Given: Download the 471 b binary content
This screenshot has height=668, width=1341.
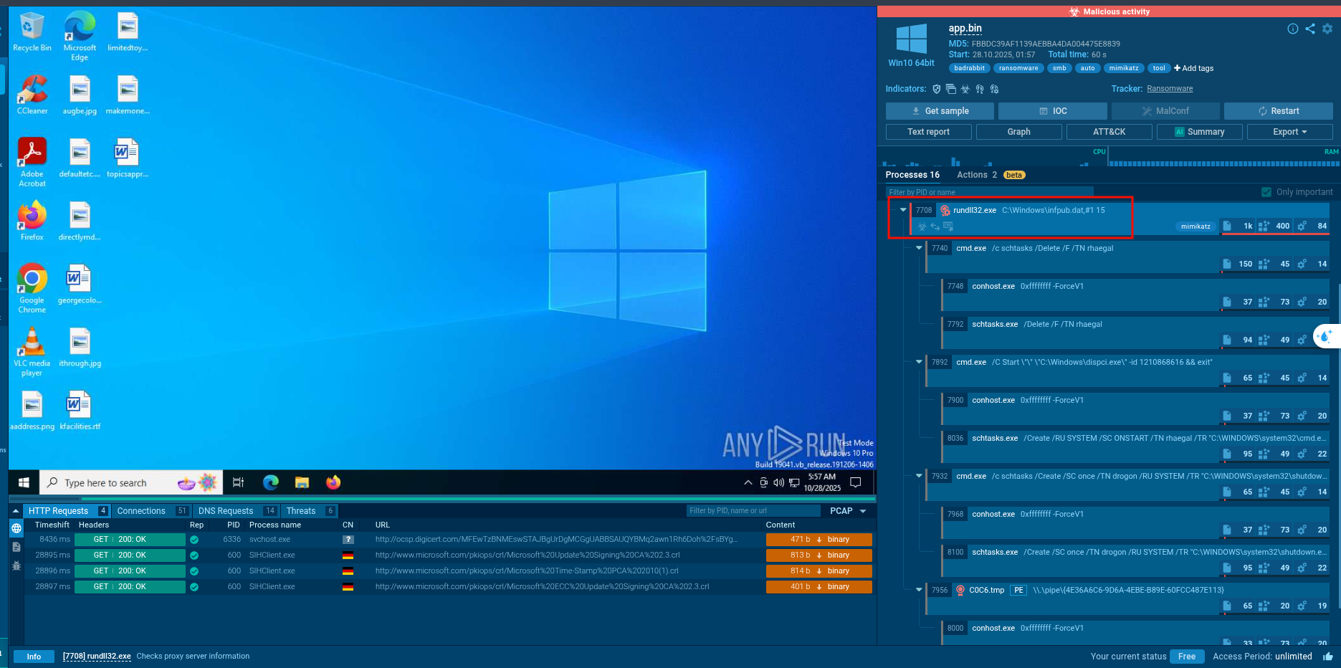Looking at the screenshot, I should [819, 540].
